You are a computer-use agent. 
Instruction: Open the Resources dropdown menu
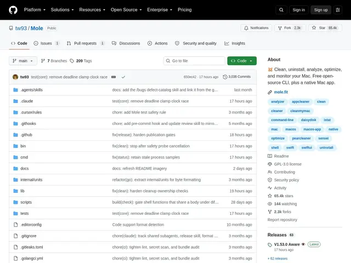(x=92, y=10)
